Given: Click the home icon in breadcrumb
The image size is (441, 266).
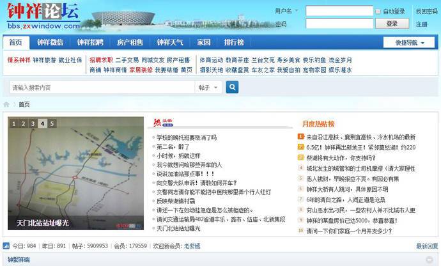Looking at the screenshot, I should pos(6,104).
